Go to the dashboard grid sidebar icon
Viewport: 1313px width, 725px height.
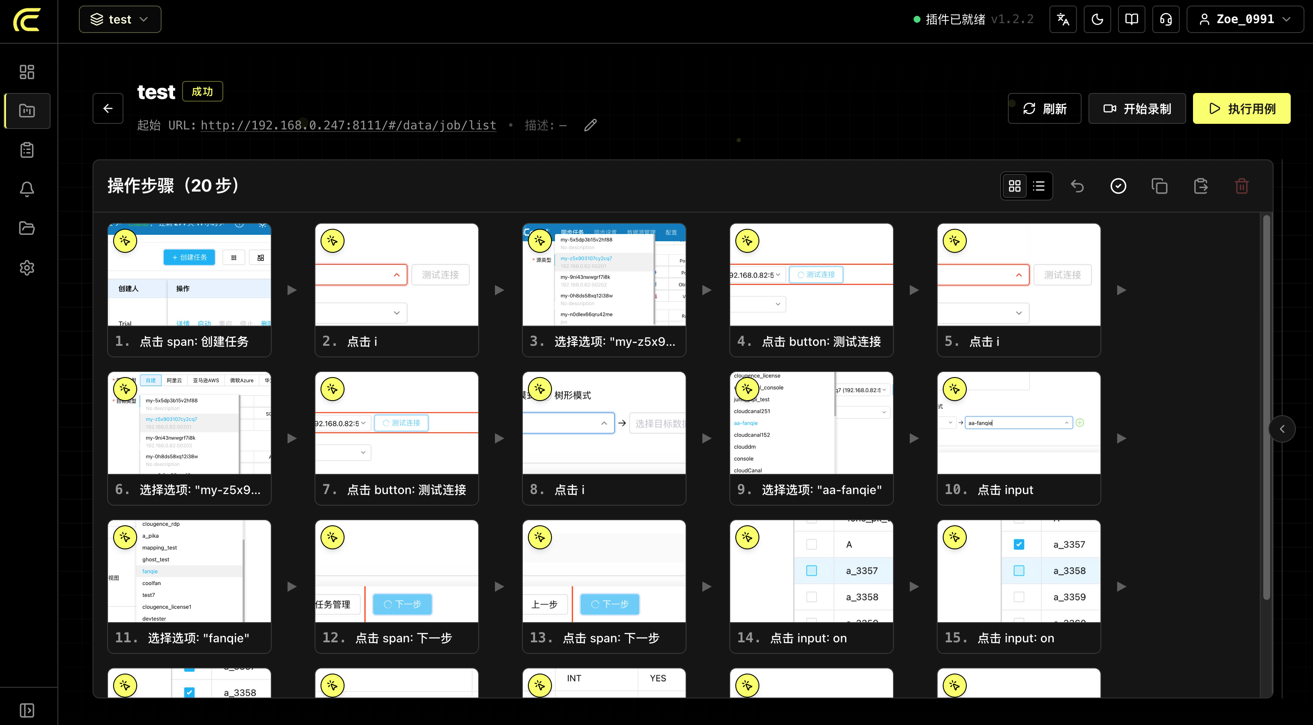click(x=27, y=72)
